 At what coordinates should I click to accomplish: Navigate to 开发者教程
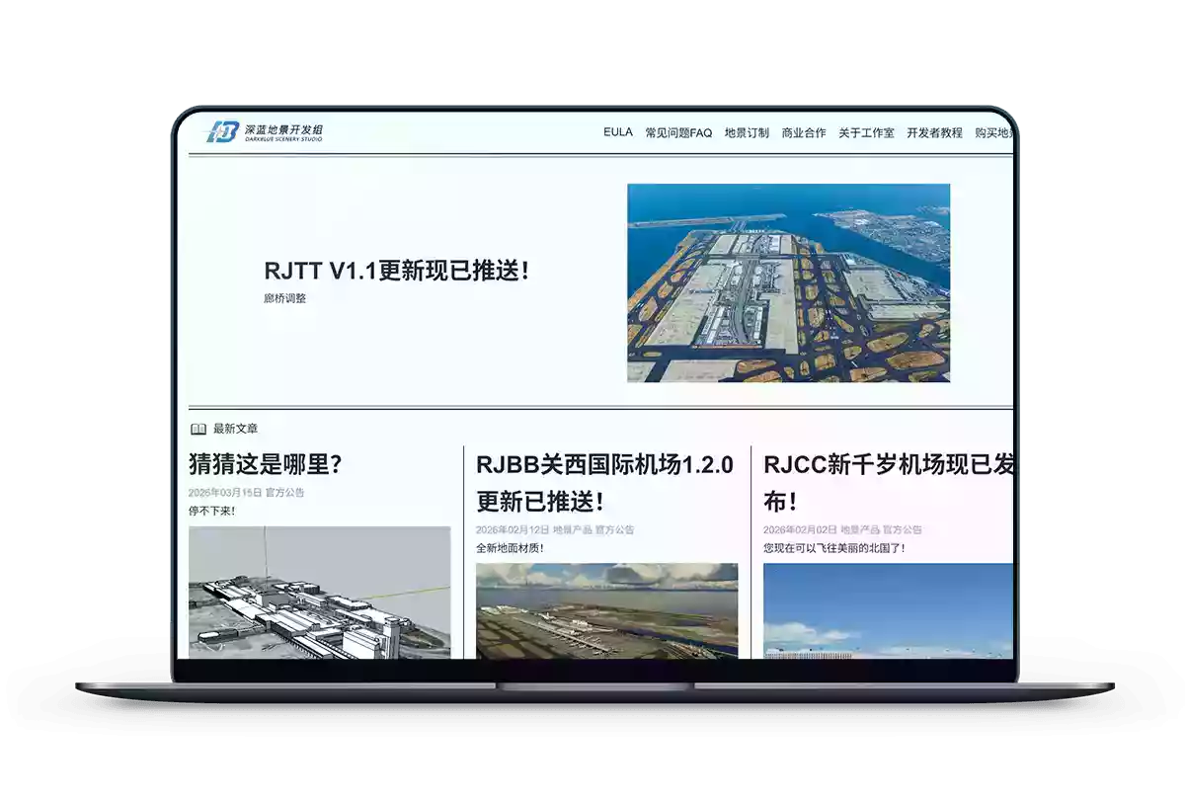934,133
